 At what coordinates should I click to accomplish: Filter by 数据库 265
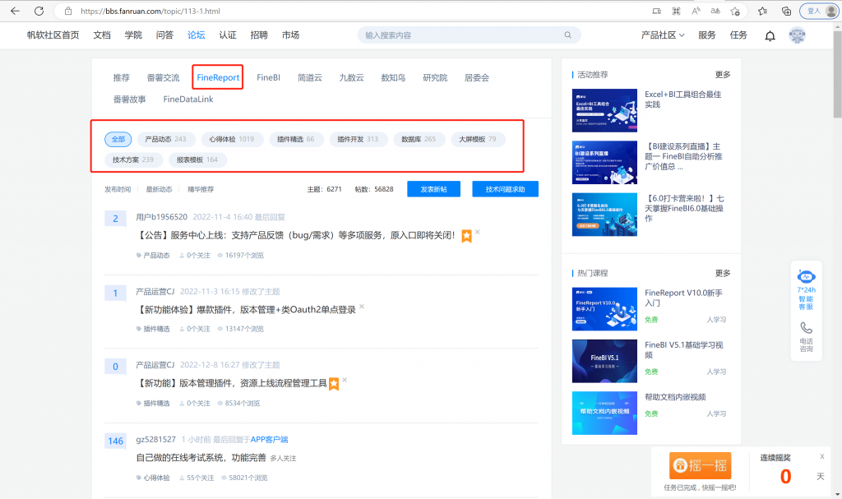419,139
